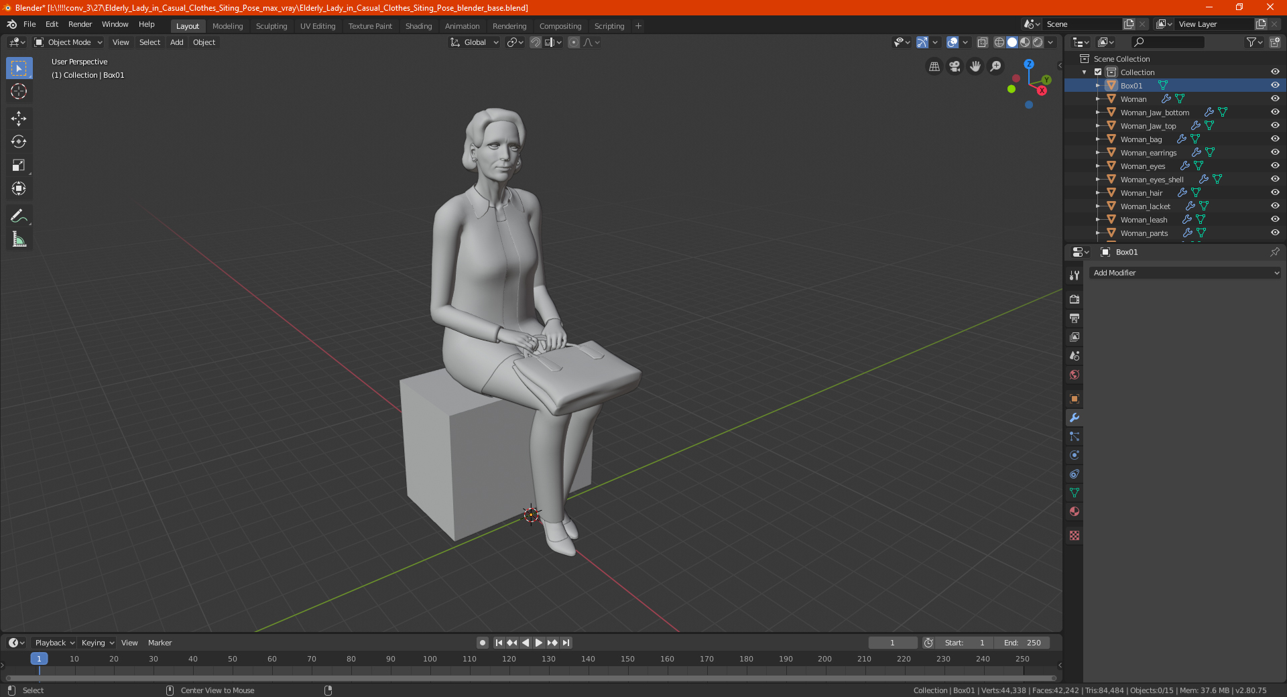Viewport: 1287px width, 697px height.
Task: Click the outliner search field
Action: tap(1167, 42)
